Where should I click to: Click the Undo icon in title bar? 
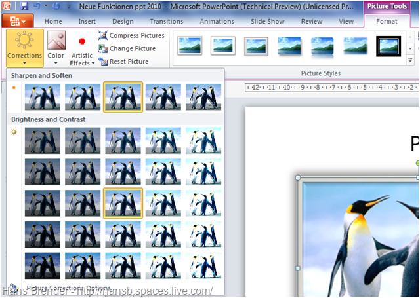(38, 6)
